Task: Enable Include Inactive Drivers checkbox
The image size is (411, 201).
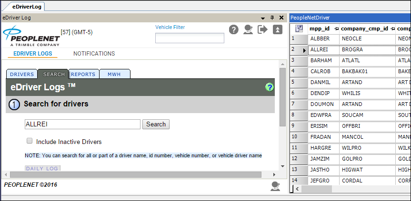Action: pyautogui.click(x=30, y=141)
